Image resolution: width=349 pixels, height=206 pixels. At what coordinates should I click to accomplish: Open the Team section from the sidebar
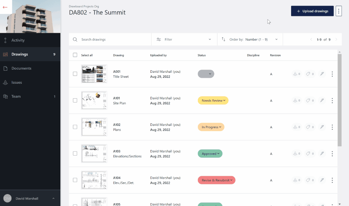click(x=16, y=96)
